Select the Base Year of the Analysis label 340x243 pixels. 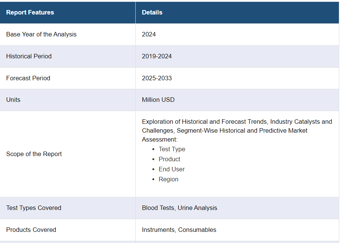pyautogui.click(x=41, y=34)
